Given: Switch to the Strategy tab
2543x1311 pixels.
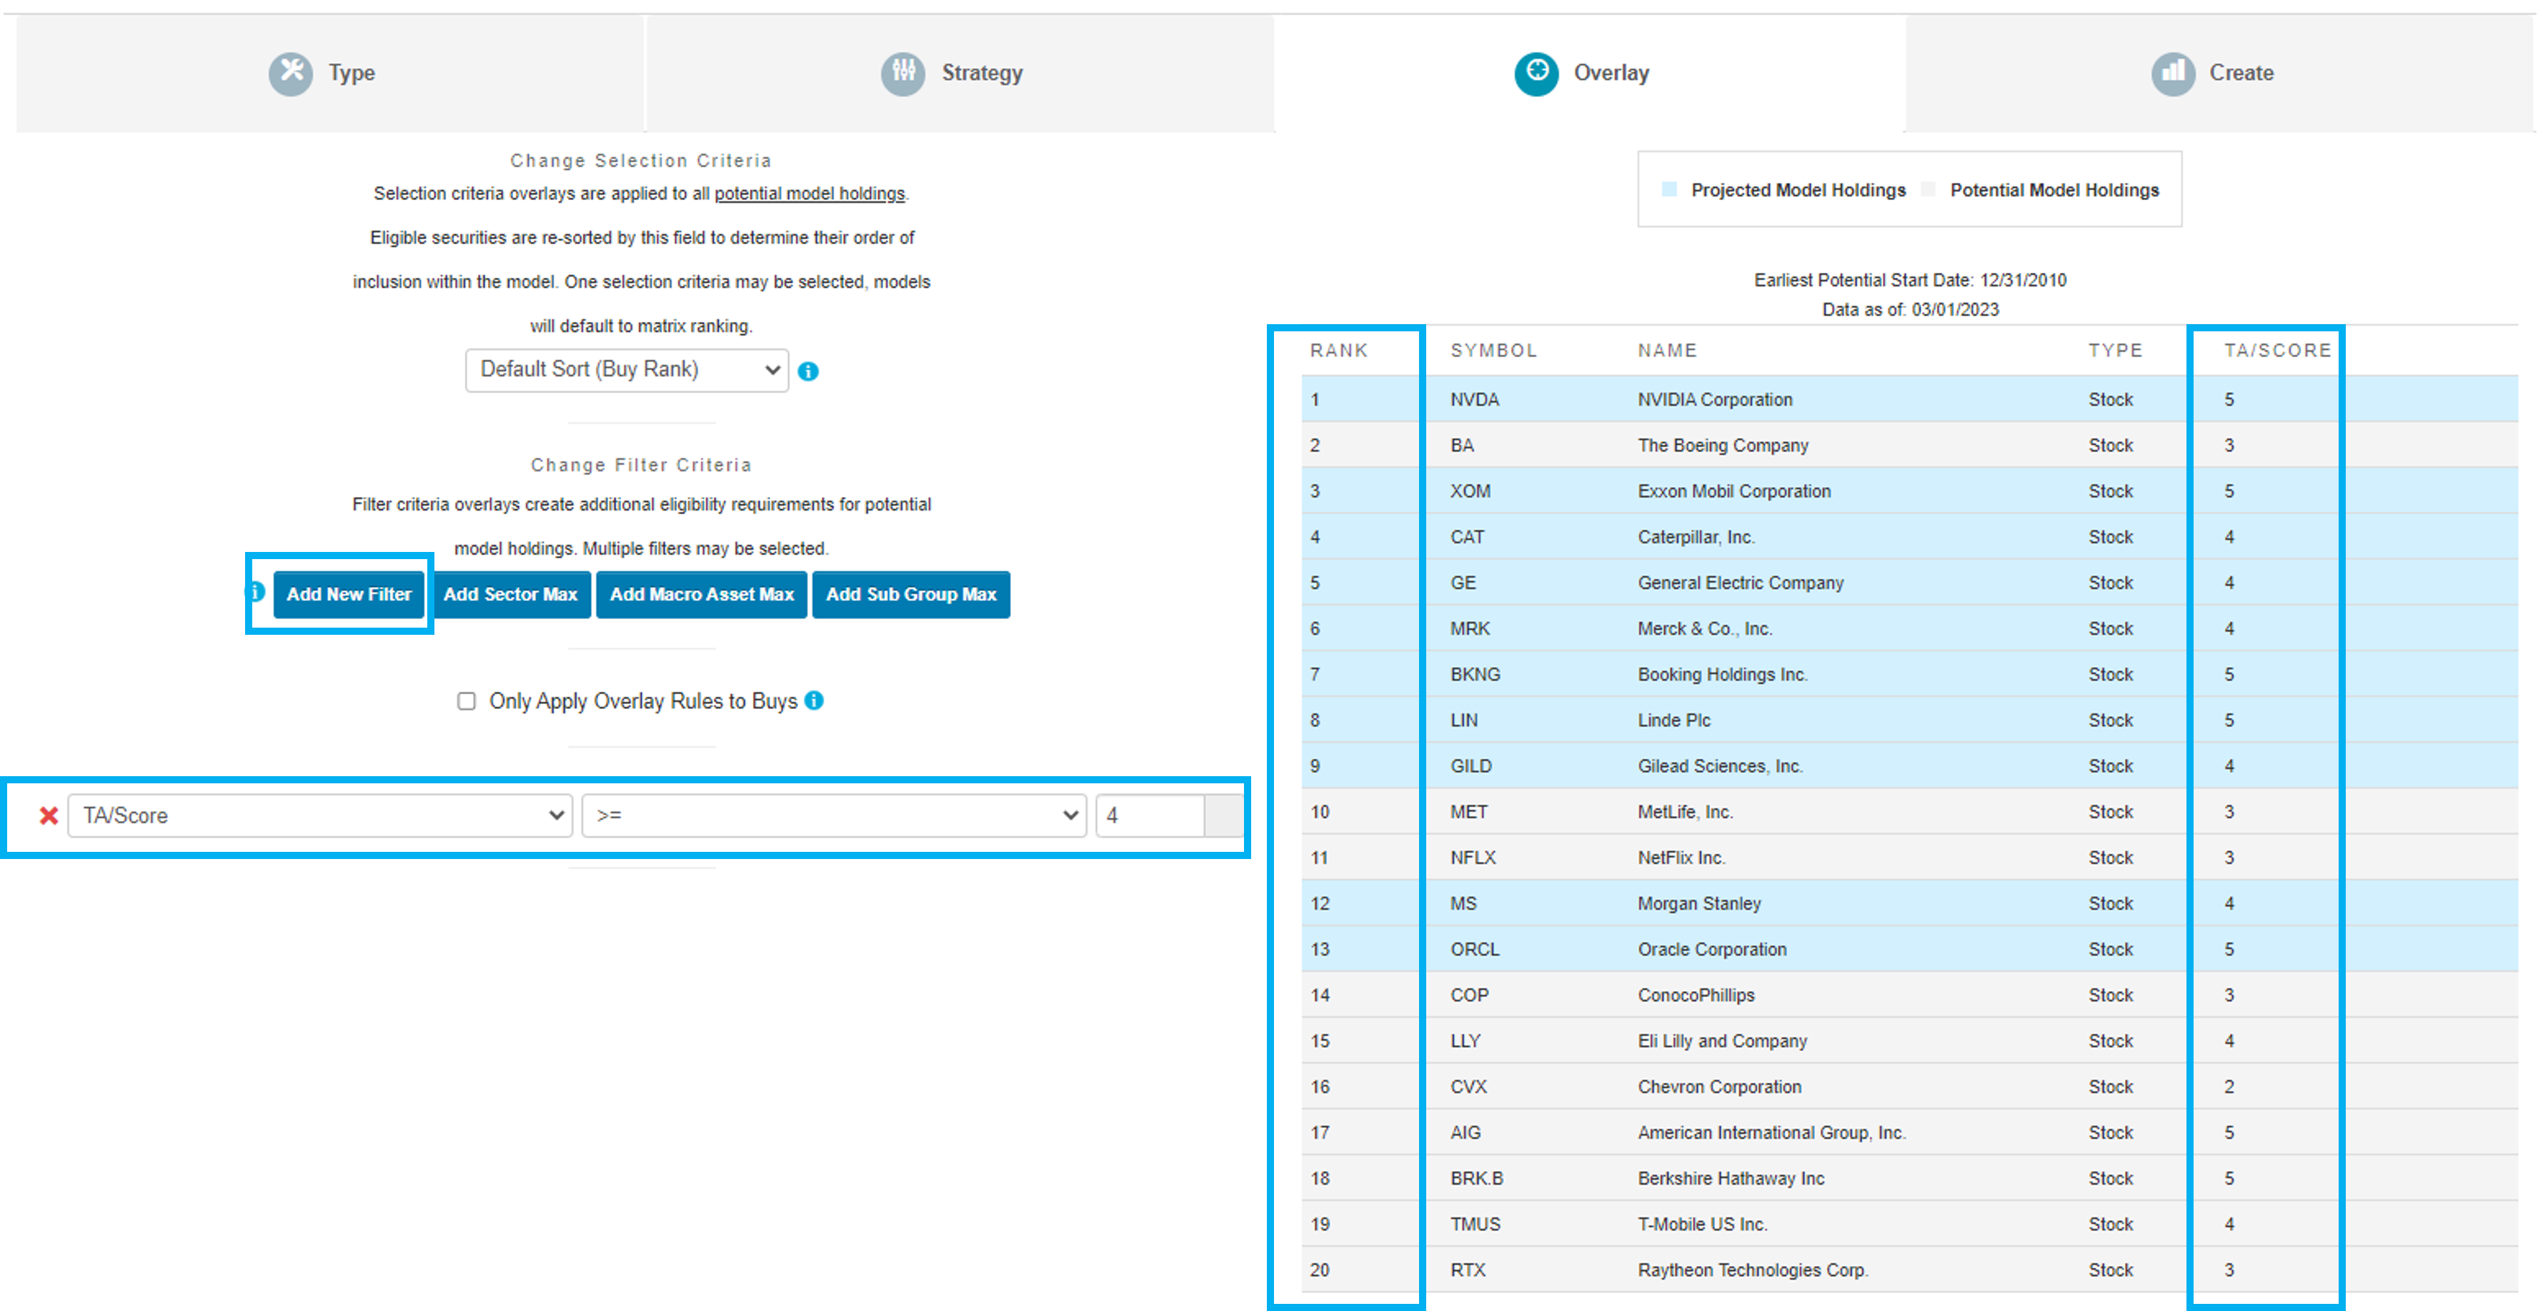Looking at the screenshot, I should [x=960, y=74].
